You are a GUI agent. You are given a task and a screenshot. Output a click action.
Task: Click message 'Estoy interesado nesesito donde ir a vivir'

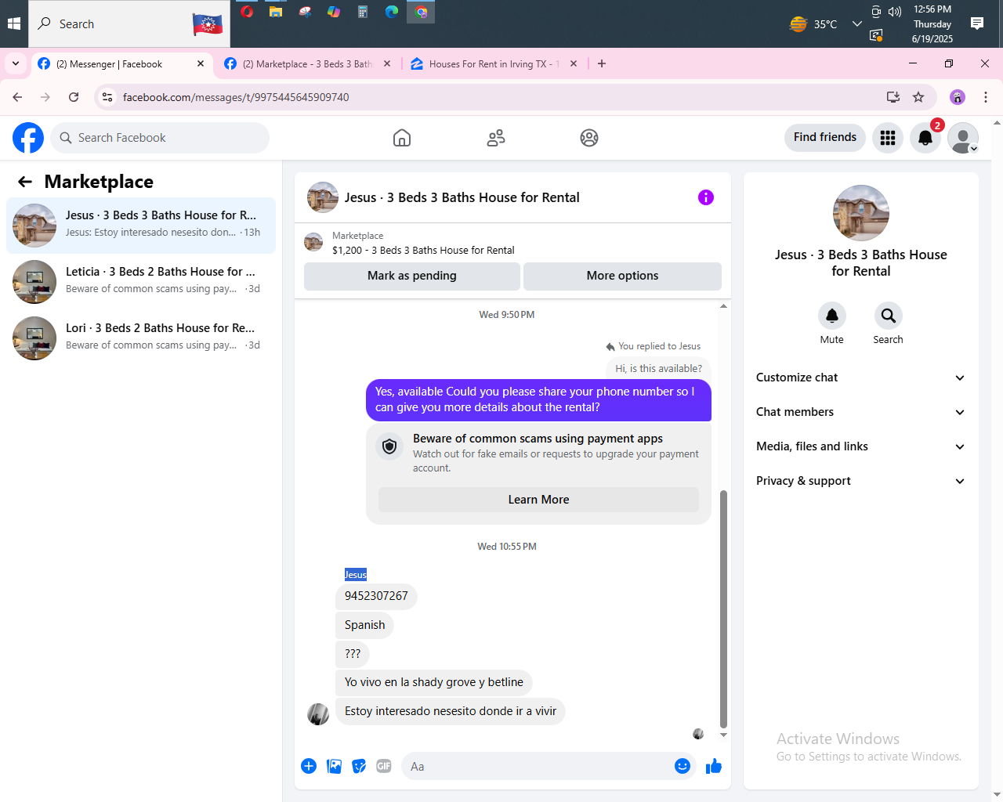pyautogui.click(x=451, y=711)
